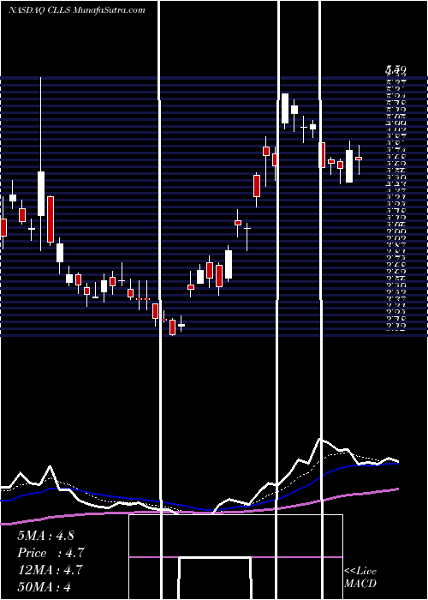Click the 5.49 top price label
This screenshot has height=600, width=428.
(x=395, y=69)
